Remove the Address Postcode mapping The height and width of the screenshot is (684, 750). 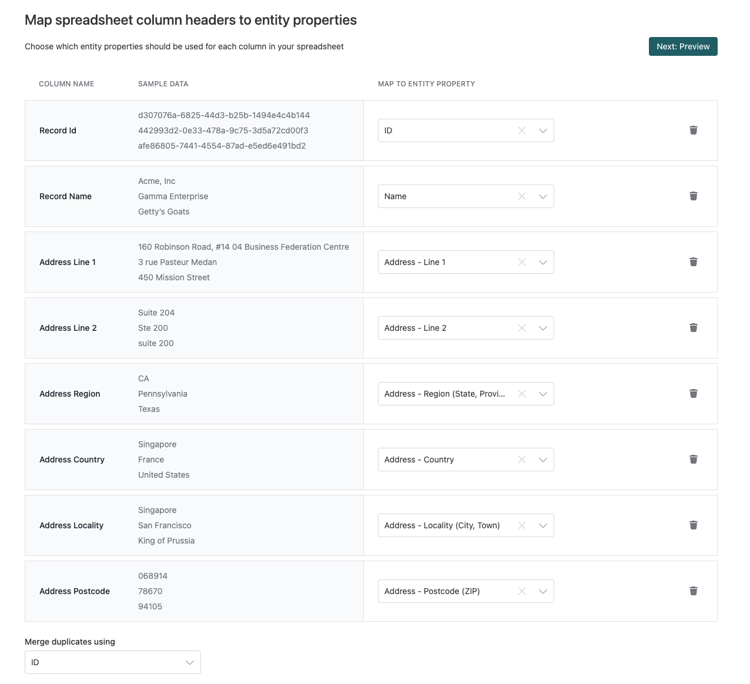(694, 591)
